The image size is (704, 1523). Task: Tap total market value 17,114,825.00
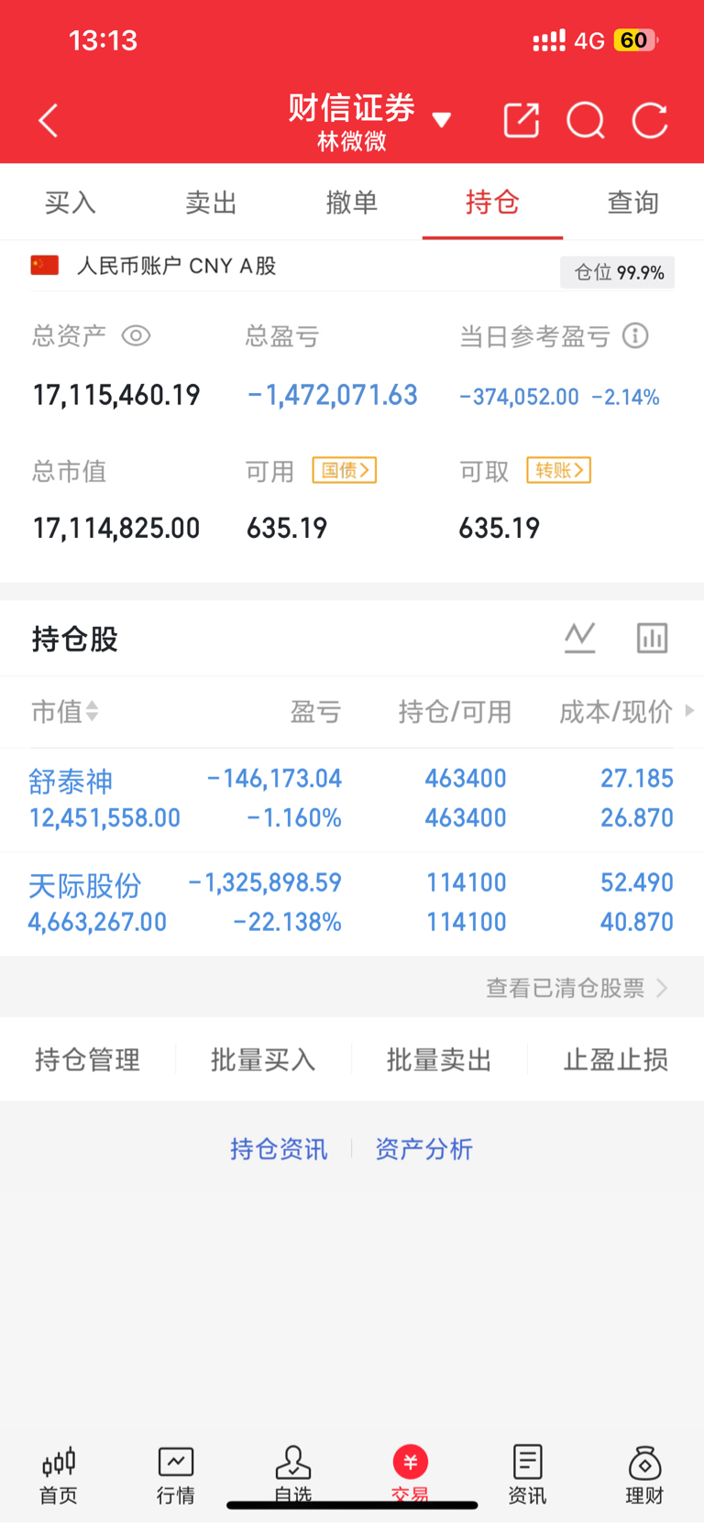116,528
